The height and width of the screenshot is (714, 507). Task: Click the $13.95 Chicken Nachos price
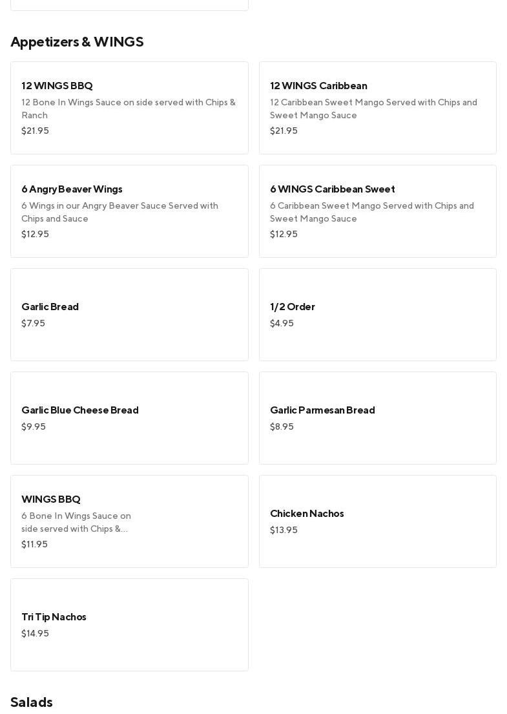click(x=284, y=530)
